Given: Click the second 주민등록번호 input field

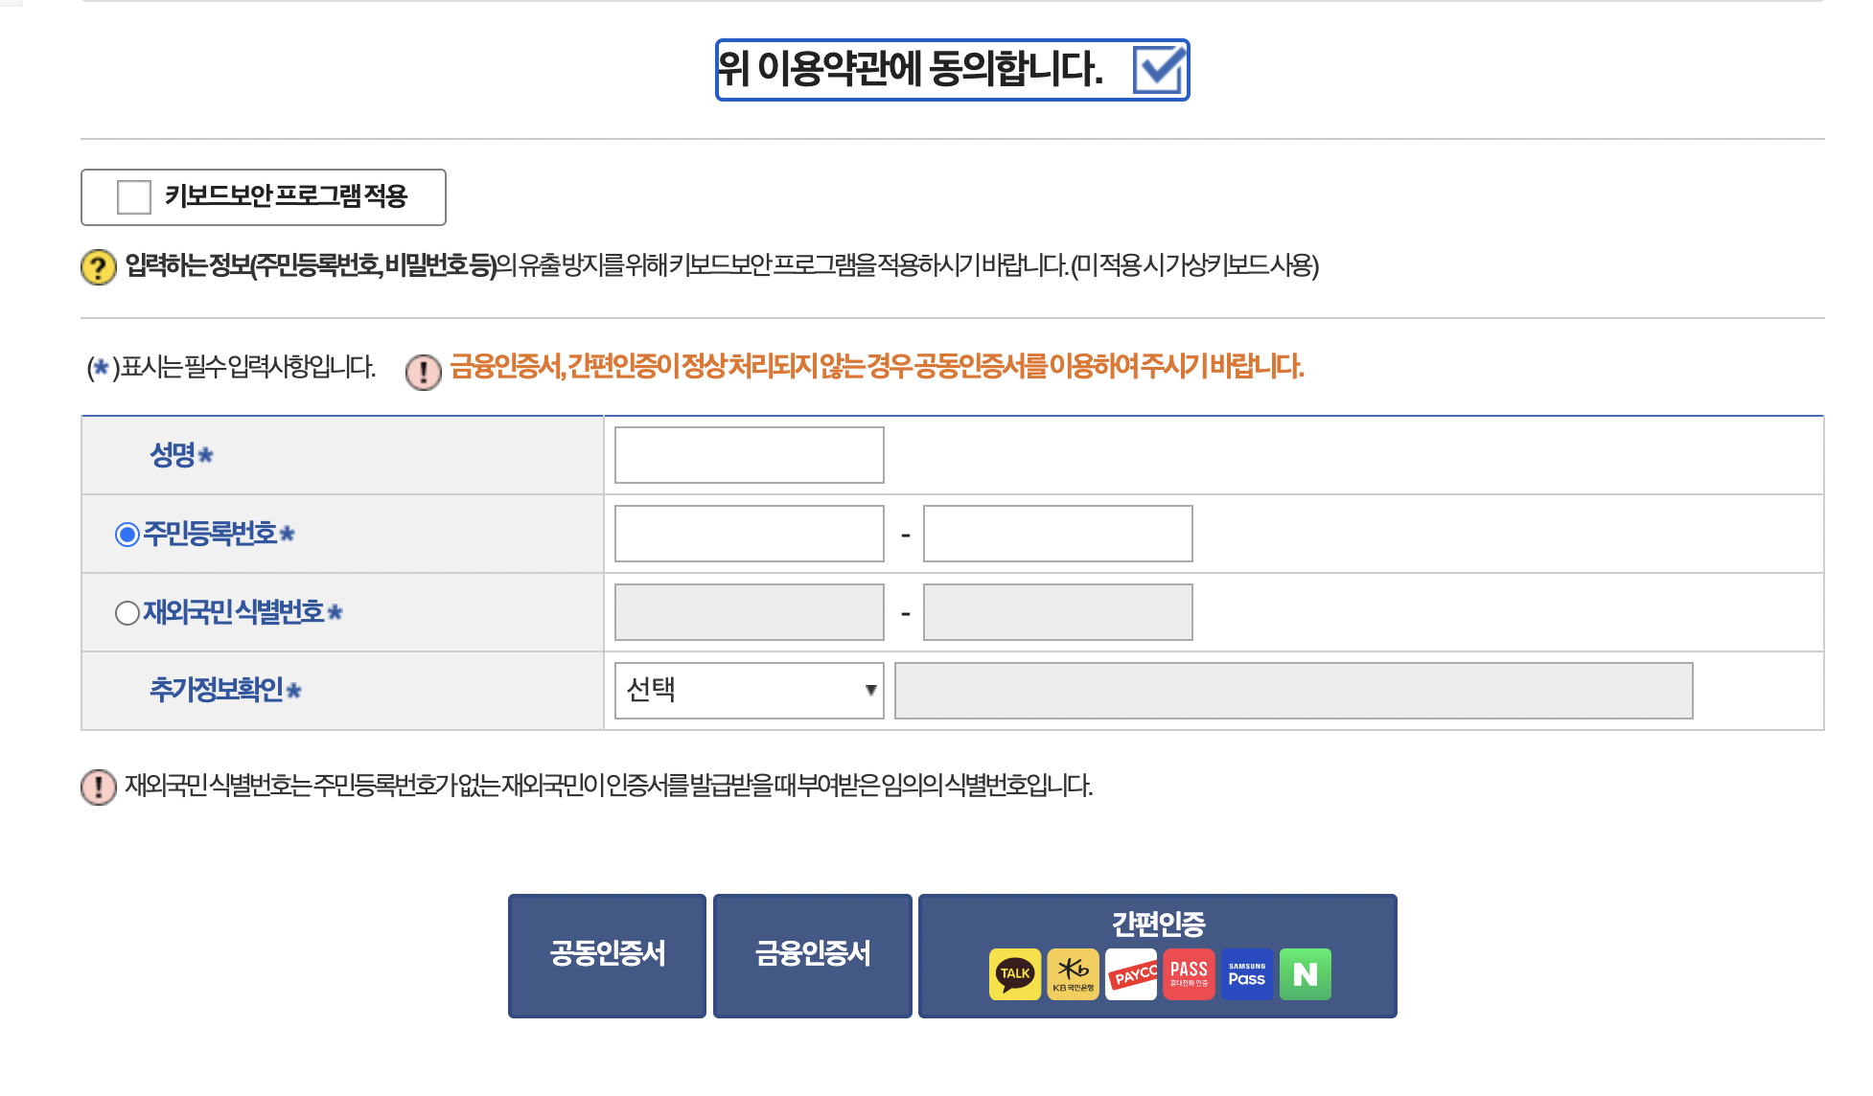Looking at the screenshot, I should [x=1057, y=534].
